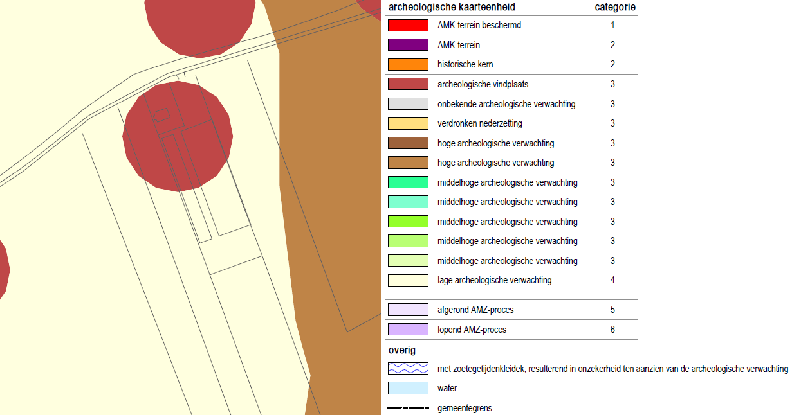Select the 'historische kern' label
The width and height of the screenshot is (792, 415).
(x=466, y=65)
